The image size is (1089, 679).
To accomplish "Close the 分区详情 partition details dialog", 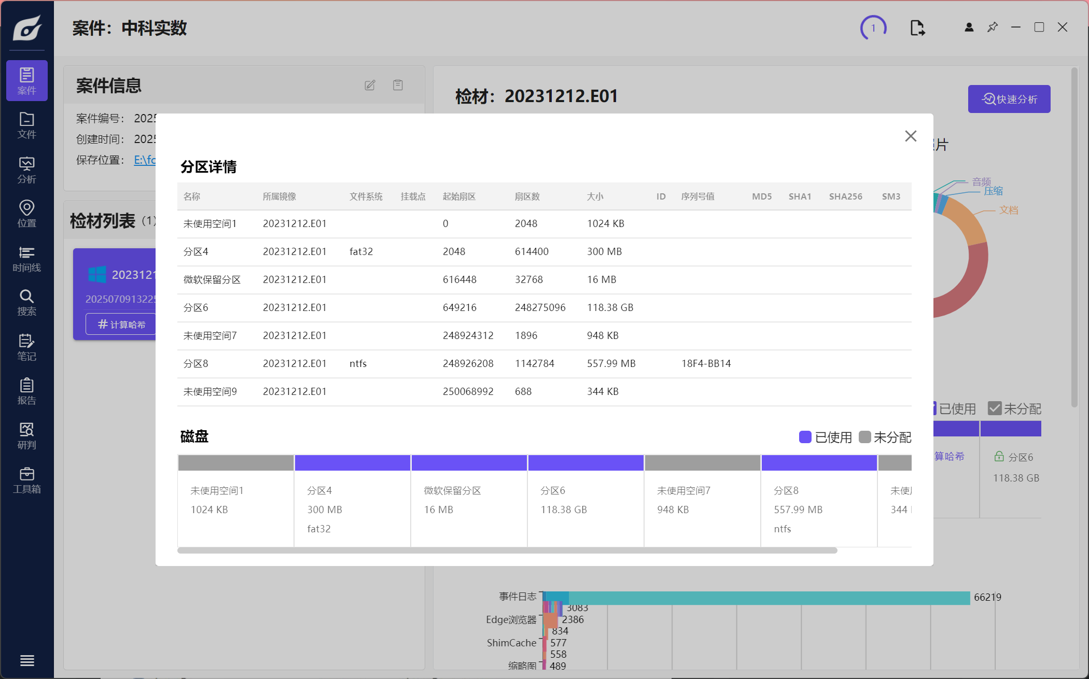I will point(911,136).
